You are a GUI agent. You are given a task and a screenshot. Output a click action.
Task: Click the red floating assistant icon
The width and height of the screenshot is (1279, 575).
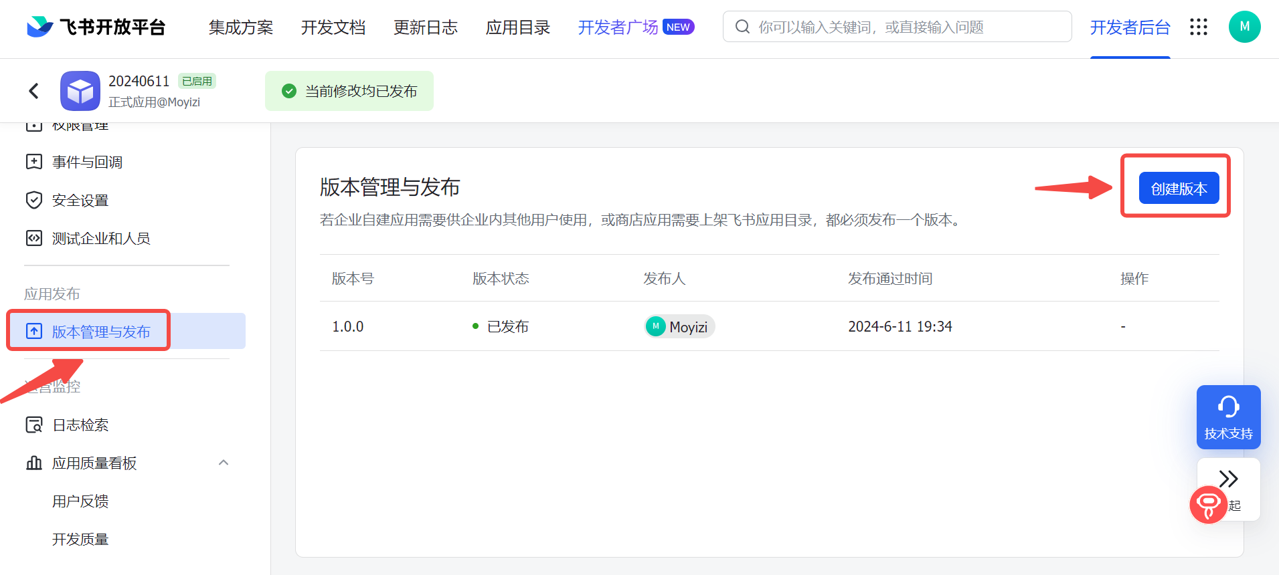click(x=1208, y=505)
